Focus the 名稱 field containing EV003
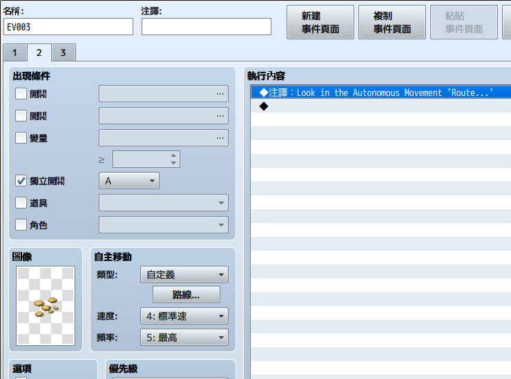 pos(68,27)
